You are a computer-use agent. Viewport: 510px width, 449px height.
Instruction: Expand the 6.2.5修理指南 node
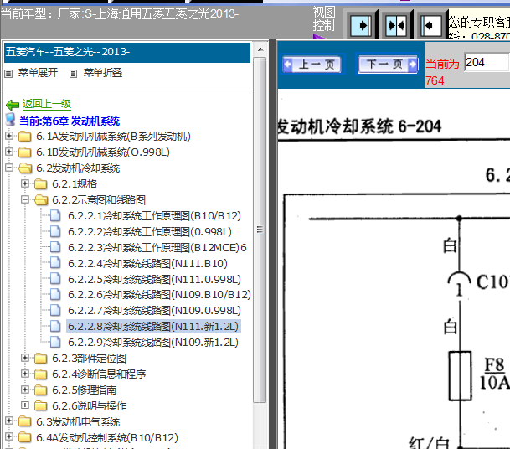pos(25,390)
